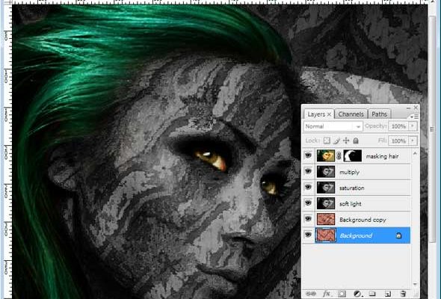
Task: Switch to the Channels tab
Action: point(351,114)
